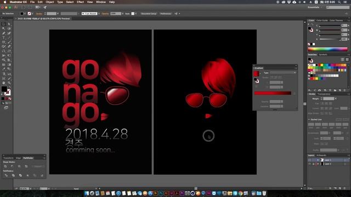Viewport: 351px width, 197px height.
Task: Click Preferences button in control bar
Action: pyautogui.click(x=166, y=14)
